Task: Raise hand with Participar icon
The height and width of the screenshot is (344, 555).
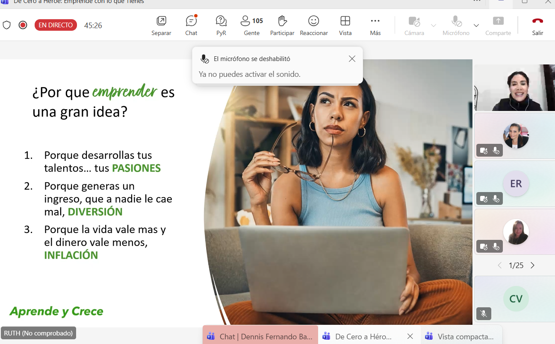Action: coord(282,25)
